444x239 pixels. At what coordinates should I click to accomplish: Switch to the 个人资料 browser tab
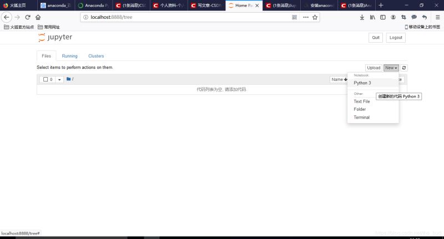tap(169, 6)
